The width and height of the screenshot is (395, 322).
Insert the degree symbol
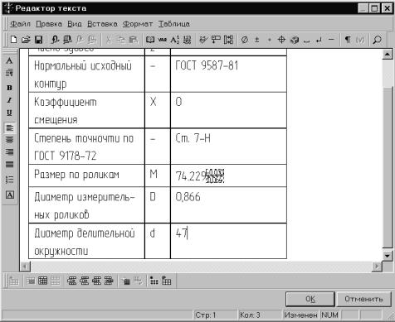(269, 40)
